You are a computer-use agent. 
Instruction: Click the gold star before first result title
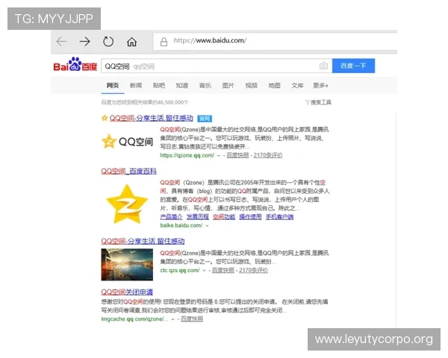[x=105, y=118]
